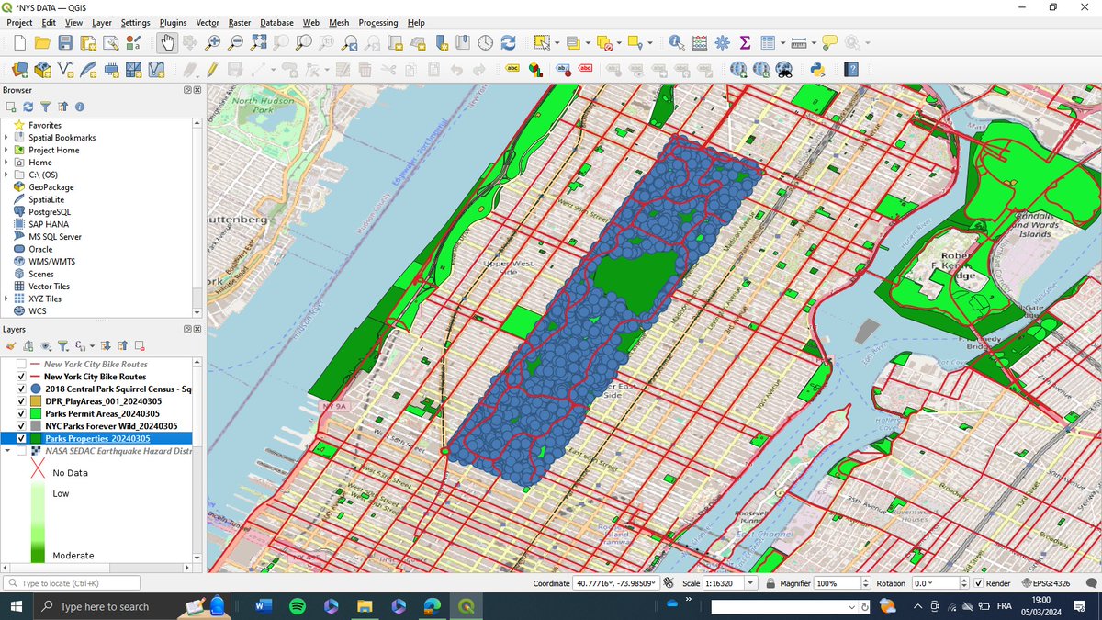This screenshot has width=1102, height=620.
Task: Open the Scale dropdown
Action: pos(748,582)
